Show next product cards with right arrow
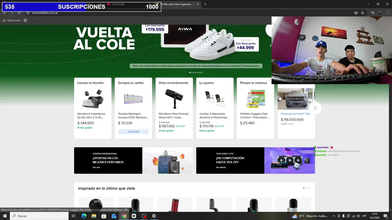Image resolution: width=392 pixels, height=220 pixels. pos(315,108)
